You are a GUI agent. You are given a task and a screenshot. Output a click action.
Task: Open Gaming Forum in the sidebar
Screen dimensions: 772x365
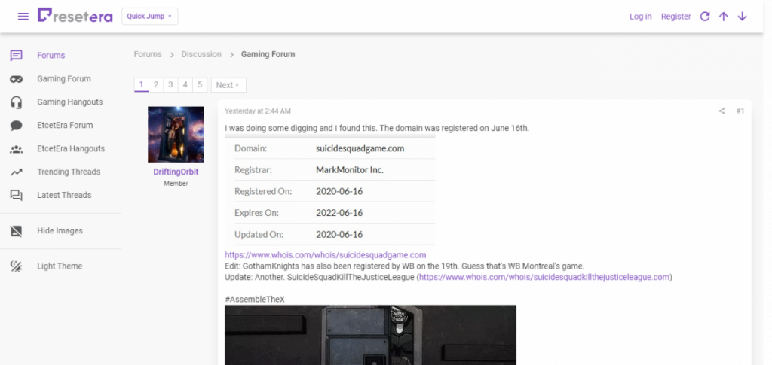coord(64,78)
